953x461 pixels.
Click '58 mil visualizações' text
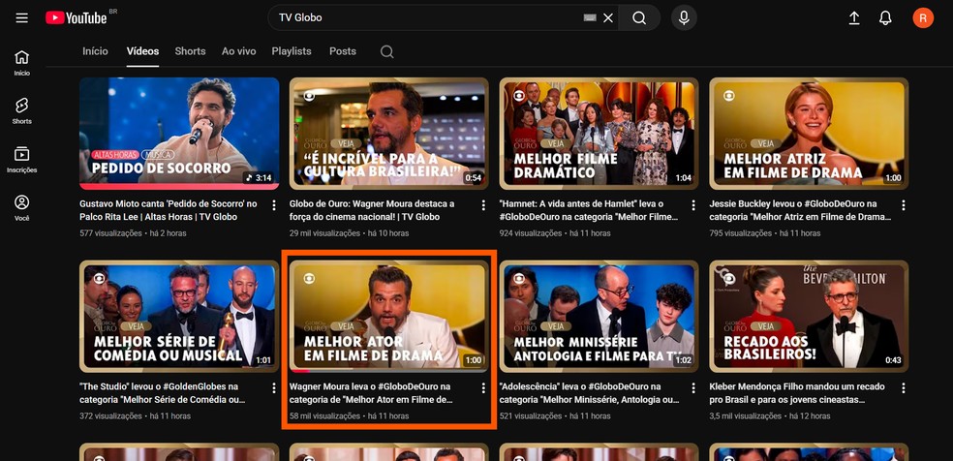coord(324,416)
